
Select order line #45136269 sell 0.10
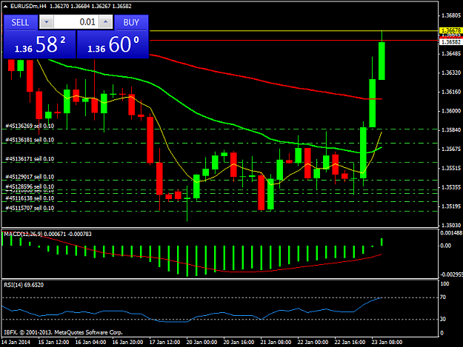pyautogui.click(x=30, y=127)
